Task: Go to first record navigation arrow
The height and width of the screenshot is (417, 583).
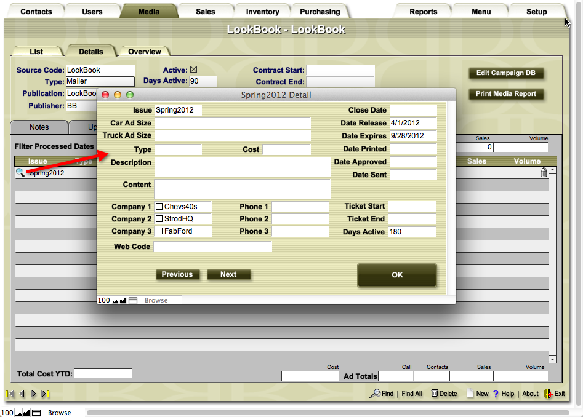Action: pos(10,394)
